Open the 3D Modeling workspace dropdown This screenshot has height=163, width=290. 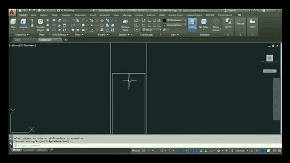click(75, 10)
